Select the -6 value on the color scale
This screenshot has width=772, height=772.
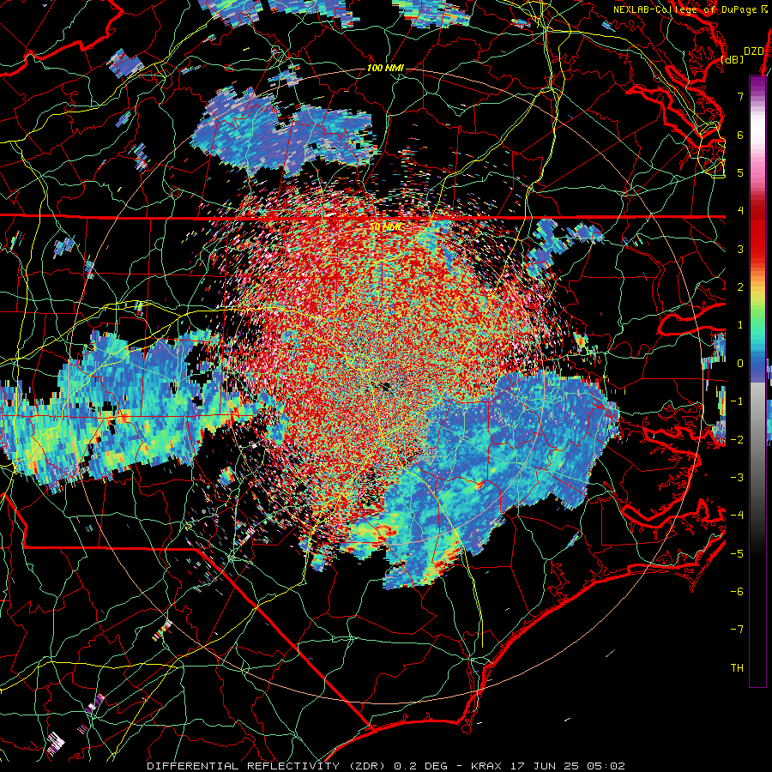[x=737, y=591]
